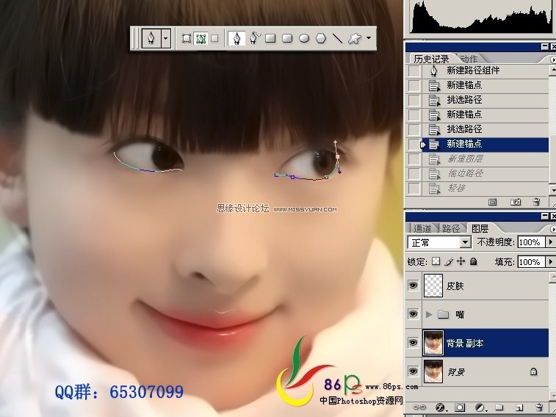The image size is (556, 417).
Task: Create a new layer group
Action: [499, 407]
